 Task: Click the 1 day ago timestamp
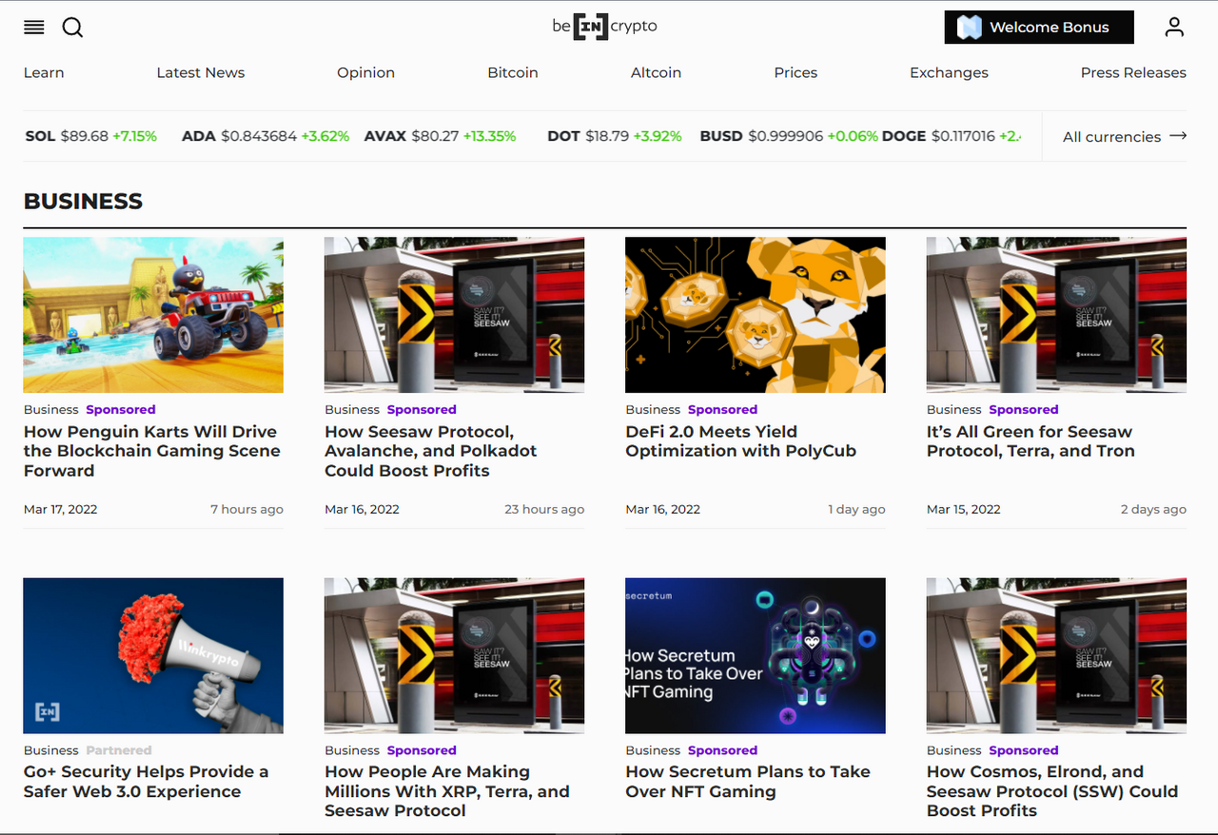click(x=856, y=509)
